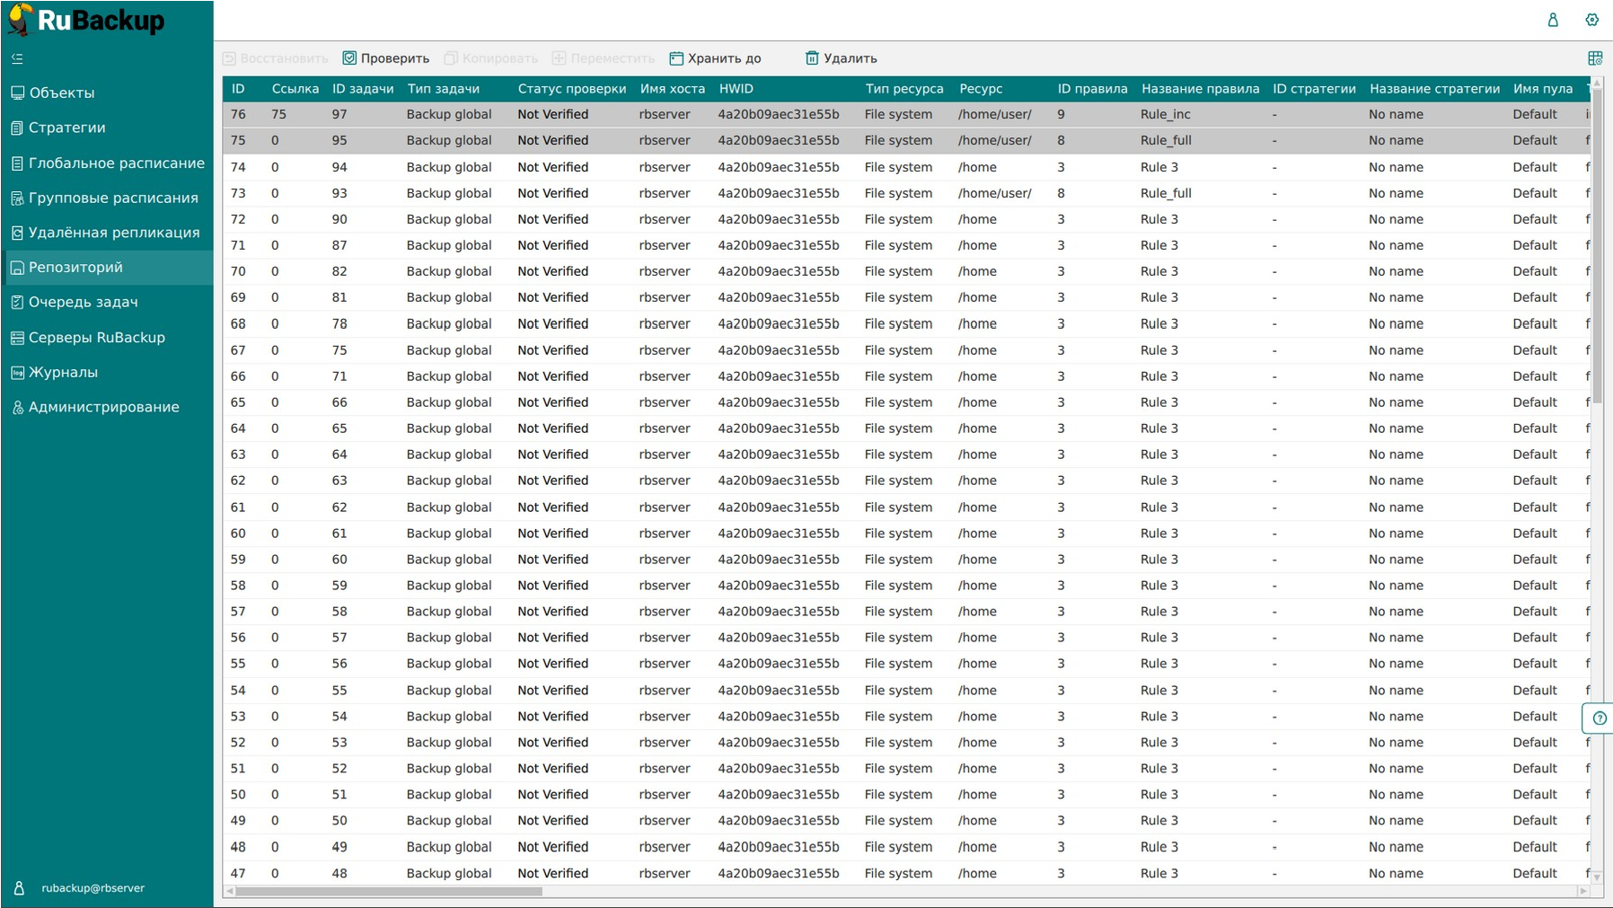Collapse the sidebar menu icon

pos(17,58)
